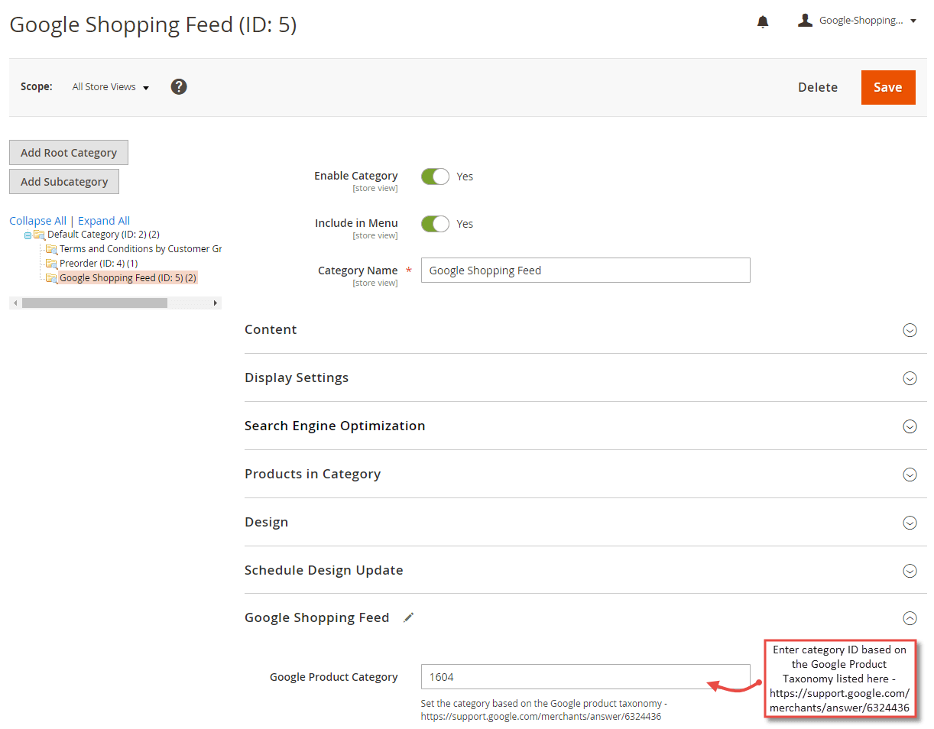Screen dimensions: 934x729
Task: Click the pencil edit icon beside Google Shopping Feed
Action: 408,617
